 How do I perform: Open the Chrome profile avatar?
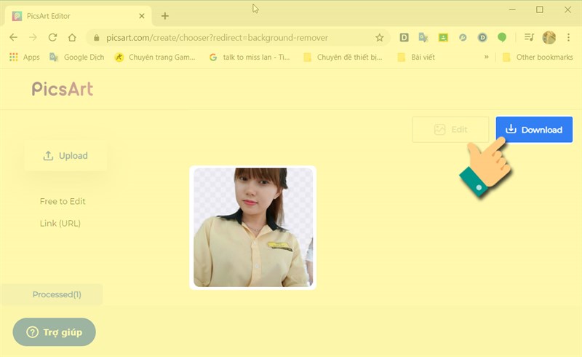[x=549, y=37]
